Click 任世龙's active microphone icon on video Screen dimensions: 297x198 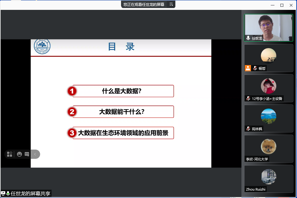[248, 38]
